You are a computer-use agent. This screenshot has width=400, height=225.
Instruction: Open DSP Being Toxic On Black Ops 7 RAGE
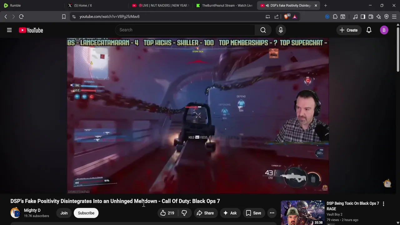[x=353, y=206]
